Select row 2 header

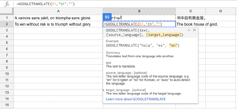click(x=7, y=24)
